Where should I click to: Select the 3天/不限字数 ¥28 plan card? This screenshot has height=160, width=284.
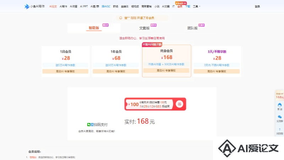[x=217, y=62]
